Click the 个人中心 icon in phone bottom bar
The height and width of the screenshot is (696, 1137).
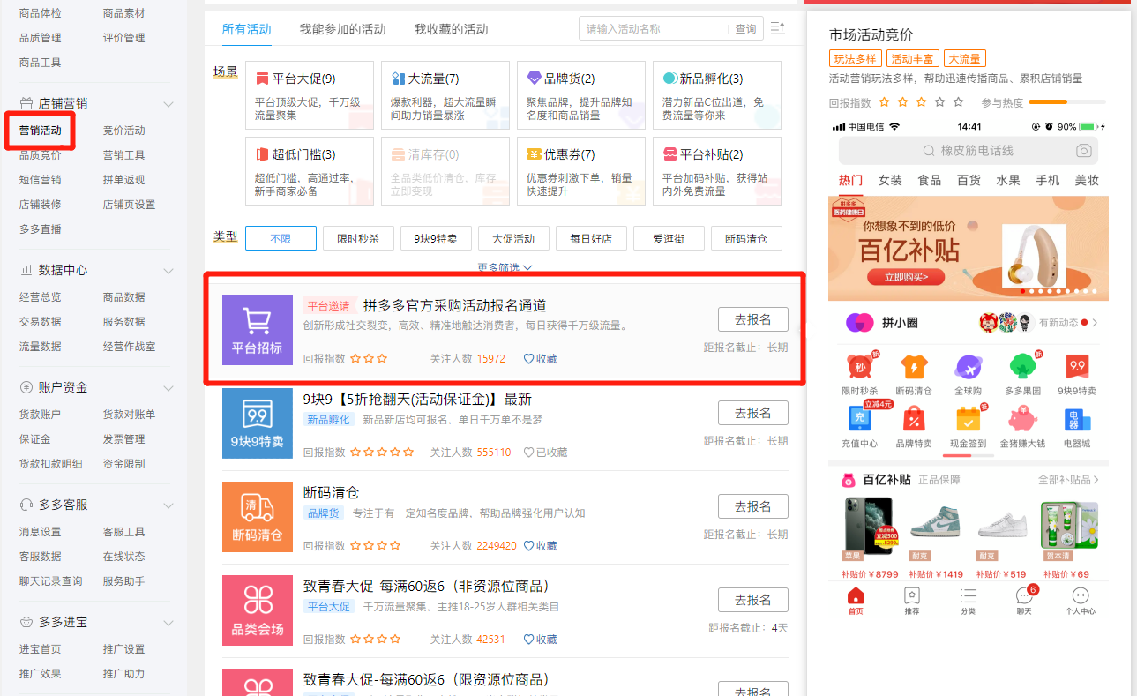pyautogui.click(x=1081, y=595)
